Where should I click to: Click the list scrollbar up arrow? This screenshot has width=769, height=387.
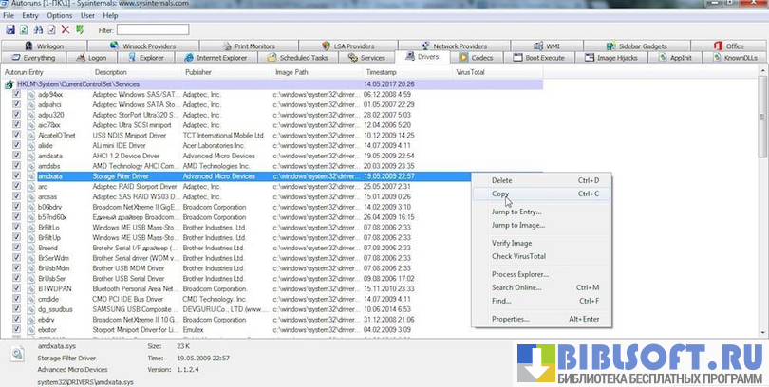pyautogui.click(x=763, y=71)
